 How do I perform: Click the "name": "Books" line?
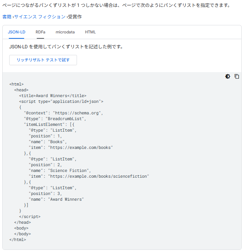[47, 142]
